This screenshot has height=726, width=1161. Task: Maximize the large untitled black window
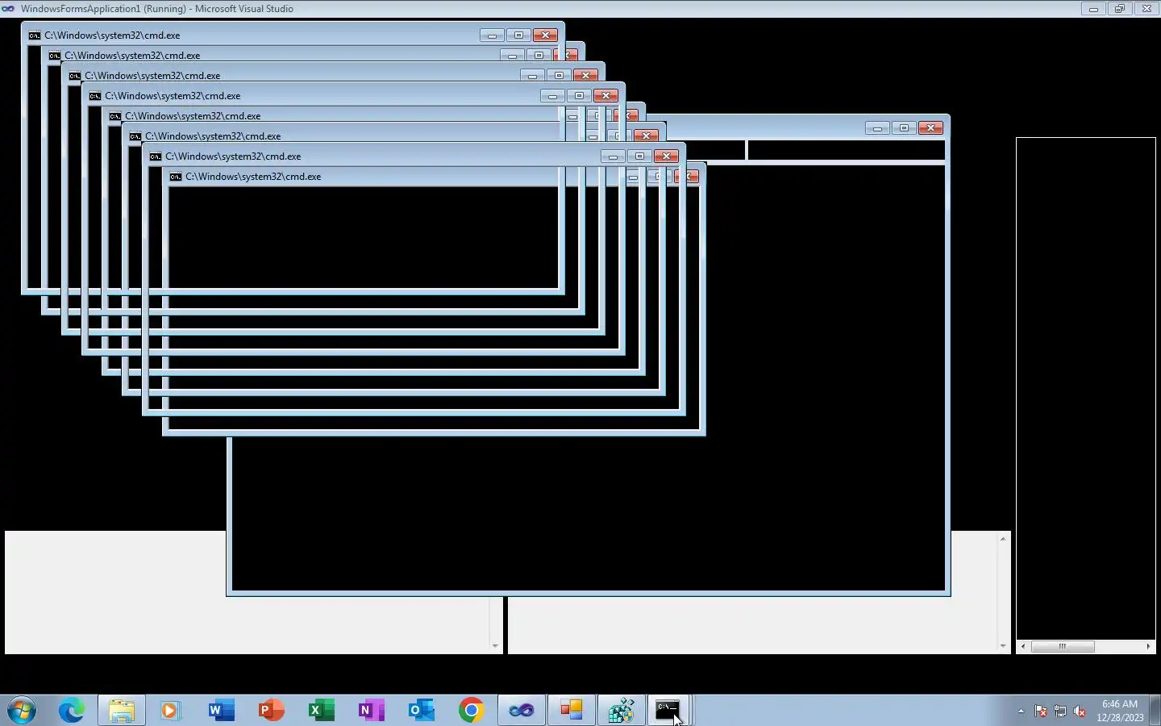tap(904, 128)
